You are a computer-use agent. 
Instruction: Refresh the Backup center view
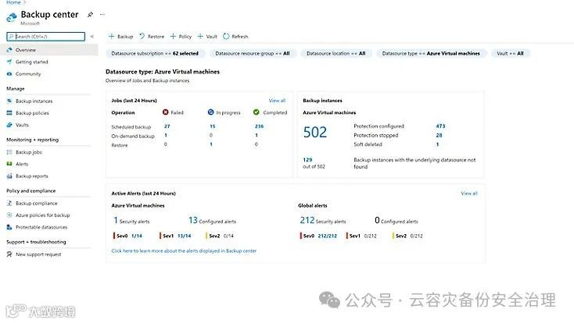point(235,37)
